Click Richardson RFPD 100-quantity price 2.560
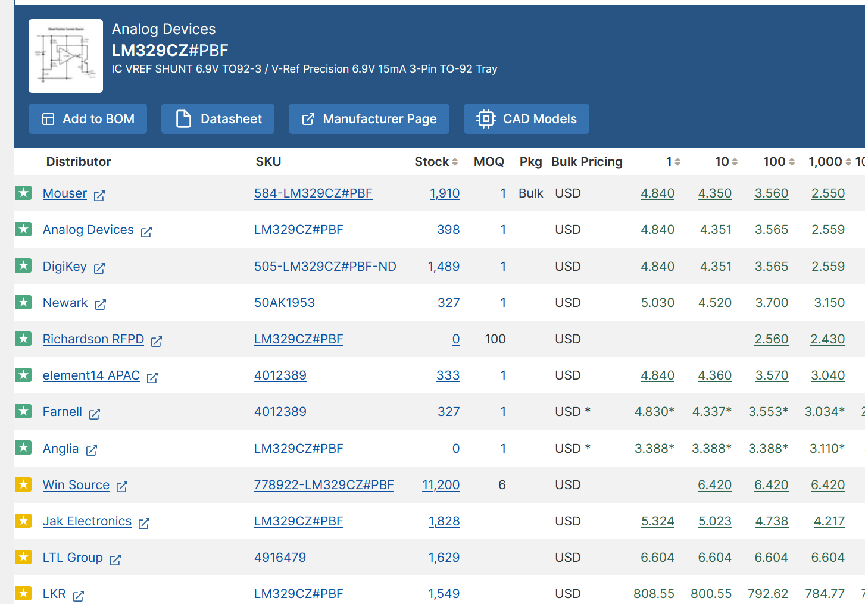Screen dimensions: 865x604 click(772, 339)
